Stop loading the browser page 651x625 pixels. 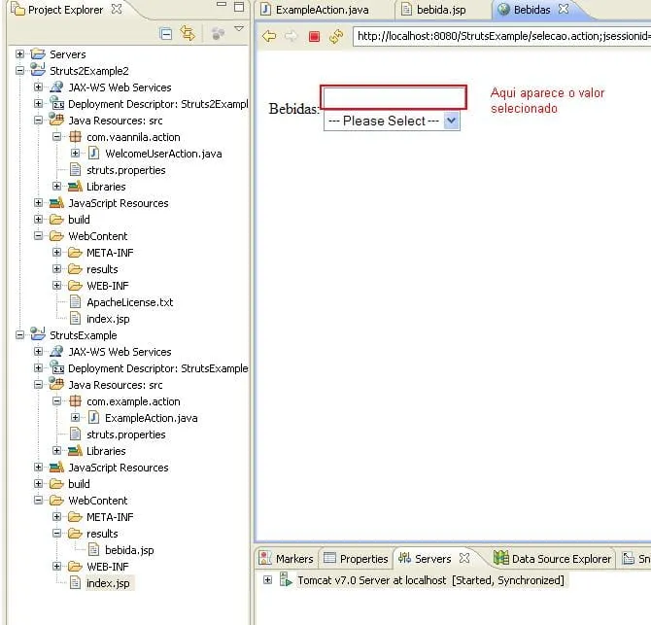(314, 37)
